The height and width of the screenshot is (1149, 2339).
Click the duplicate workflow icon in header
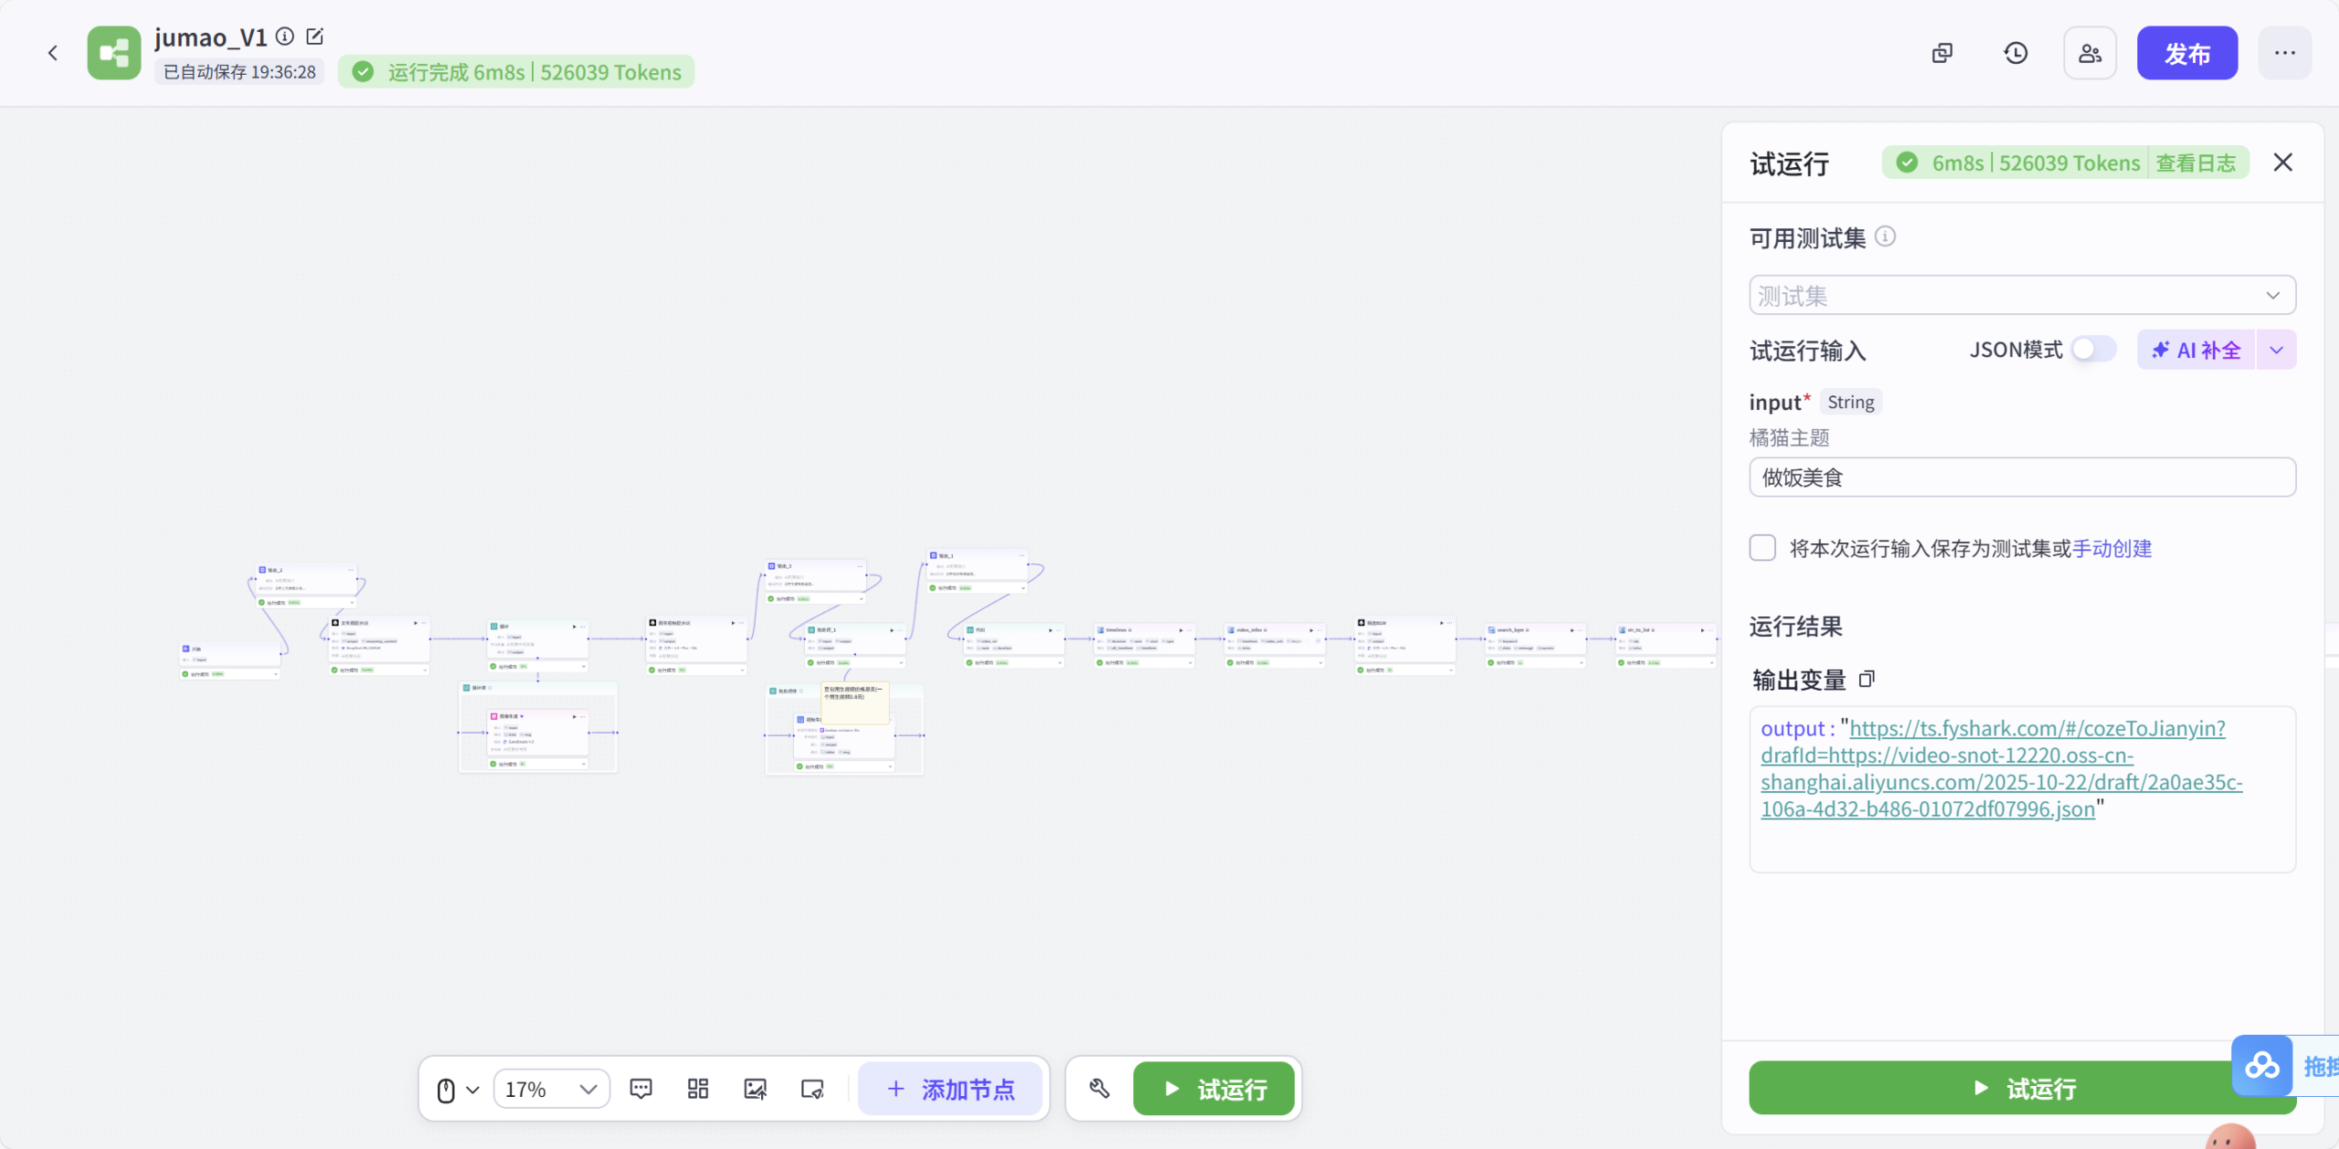coord(1942,53)
